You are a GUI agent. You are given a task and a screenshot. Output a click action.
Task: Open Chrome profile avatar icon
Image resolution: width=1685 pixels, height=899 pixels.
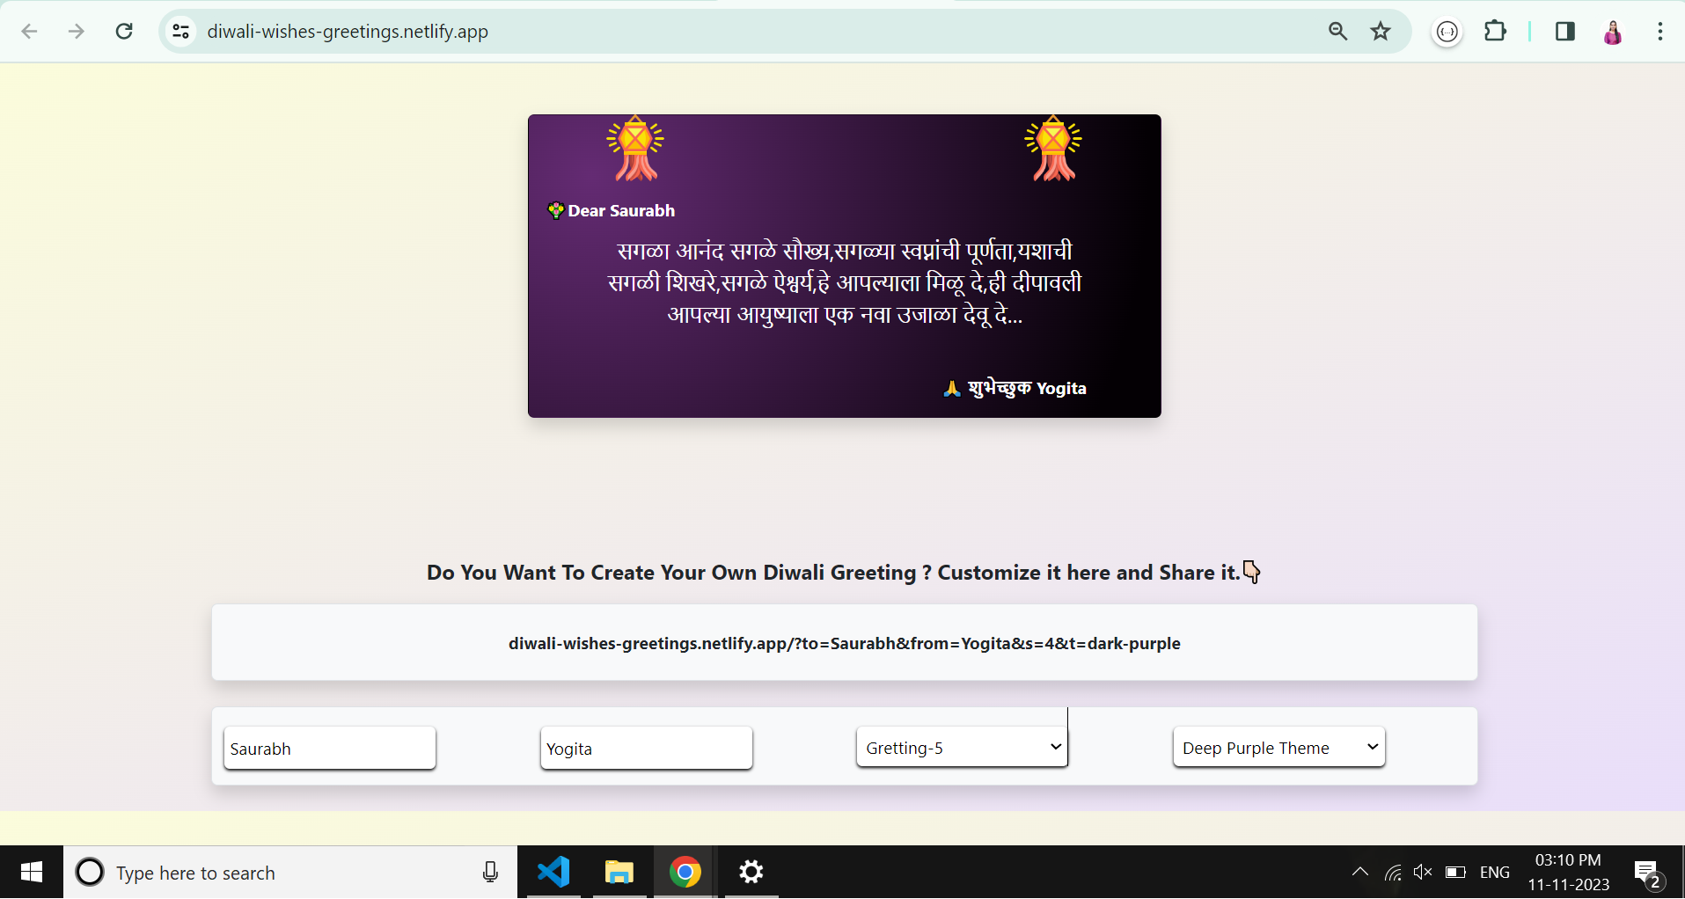coord(1613,31)
